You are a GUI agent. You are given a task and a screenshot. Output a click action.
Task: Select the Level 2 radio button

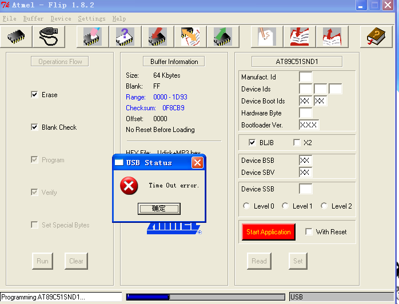(x=324, y=206)
